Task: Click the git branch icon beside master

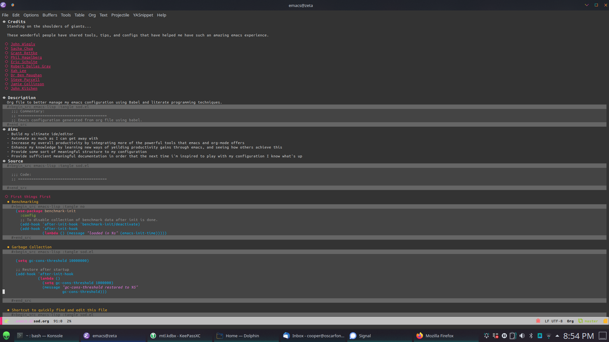Action: (x=580, y=321)
